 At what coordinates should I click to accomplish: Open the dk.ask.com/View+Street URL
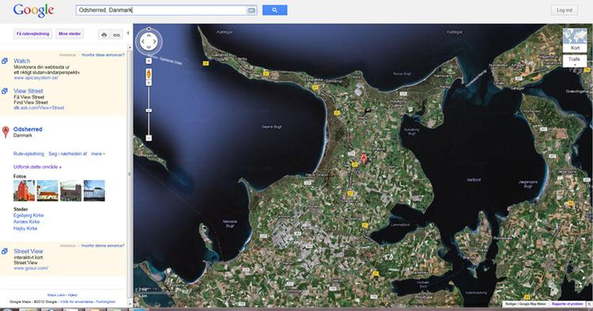pos(39,107)
